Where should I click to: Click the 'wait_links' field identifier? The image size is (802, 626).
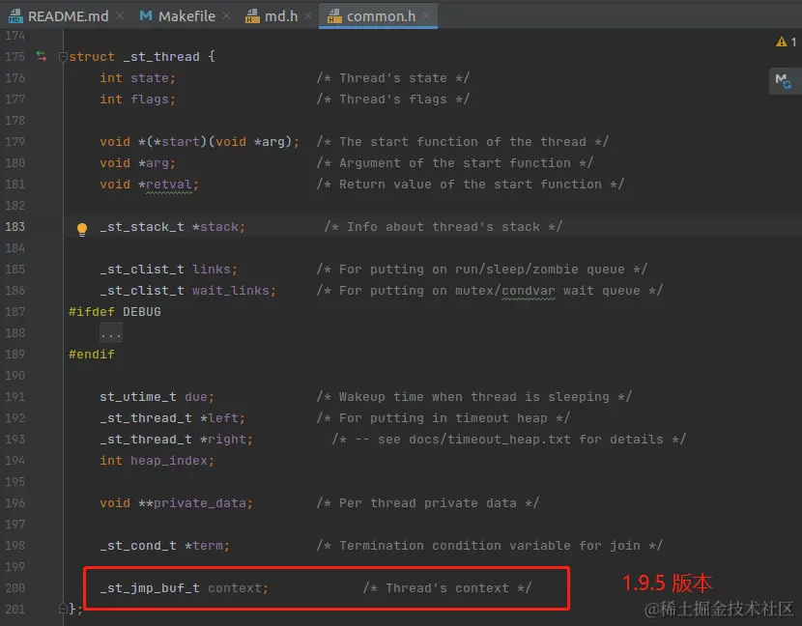(x=231, y=291)
